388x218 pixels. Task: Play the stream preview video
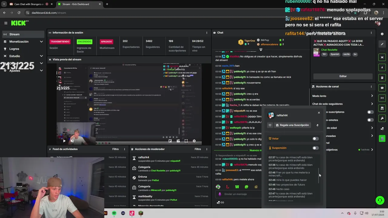[x=64, y=141]
